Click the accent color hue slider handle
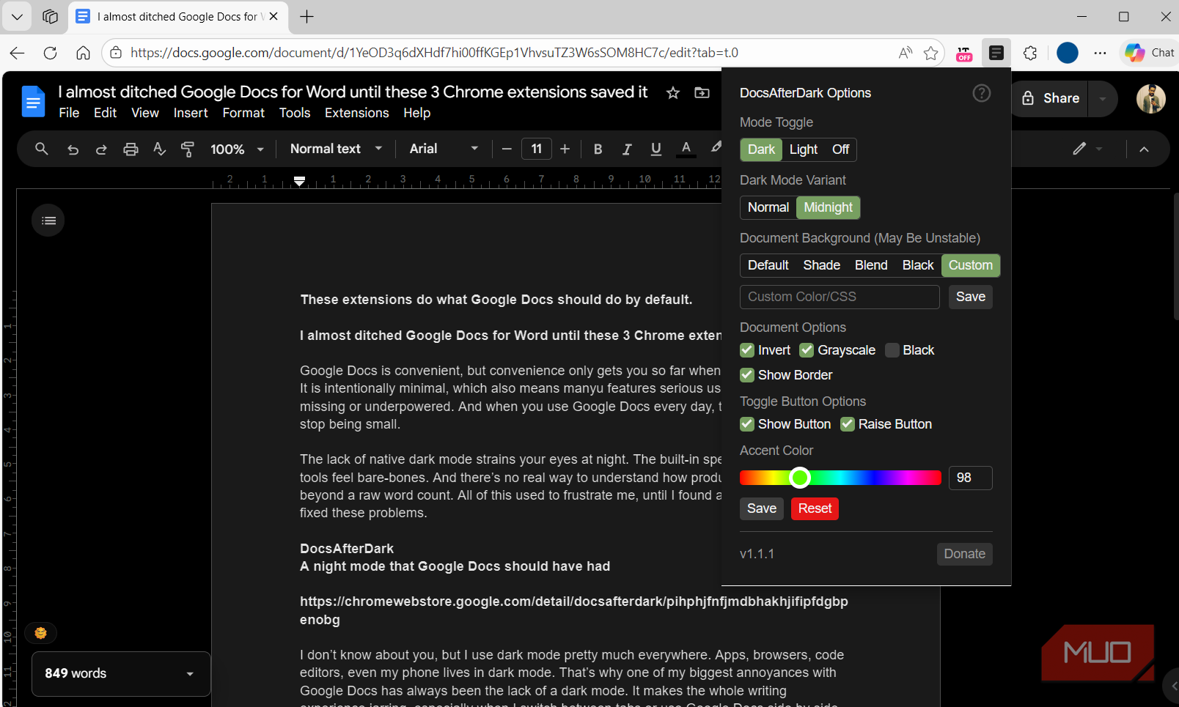1179x707 pixels. [800, 478]
